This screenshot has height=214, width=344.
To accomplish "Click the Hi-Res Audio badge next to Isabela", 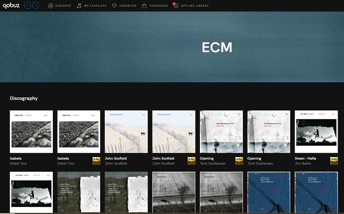I will tap(96, 161).
